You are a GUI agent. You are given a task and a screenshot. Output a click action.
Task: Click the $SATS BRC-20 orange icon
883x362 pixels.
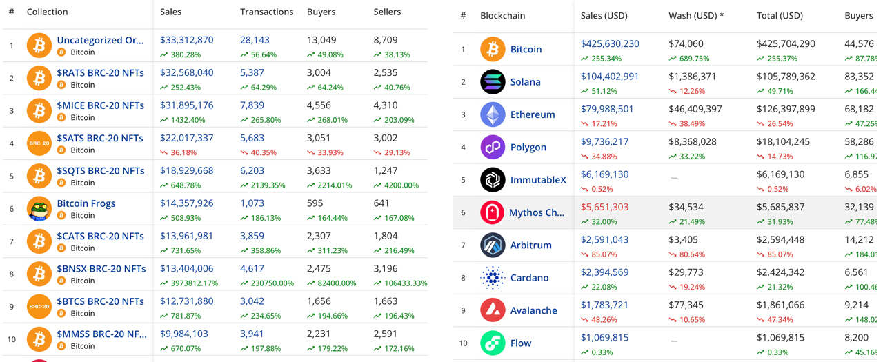click(39, 143)
